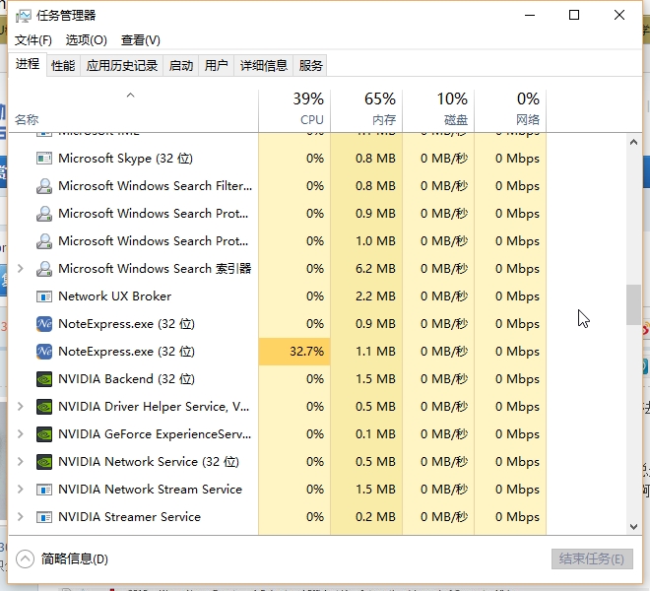Open the 选项(O) menu
The width and height of the screenshot is (650, 591).
click(87, 40)
